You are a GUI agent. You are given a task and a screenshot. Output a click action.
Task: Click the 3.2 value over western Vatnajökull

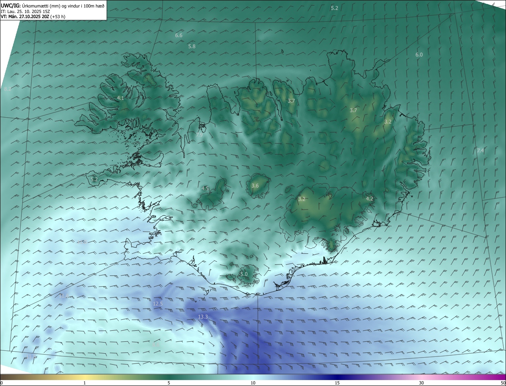302,199
